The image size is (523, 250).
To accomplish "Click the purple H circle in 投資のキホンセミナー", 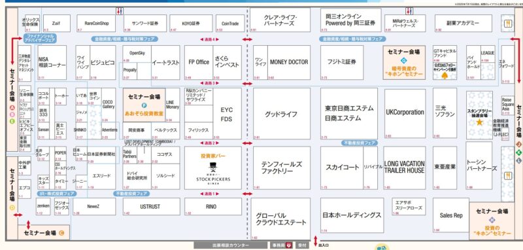I will (x=492, y=220).
